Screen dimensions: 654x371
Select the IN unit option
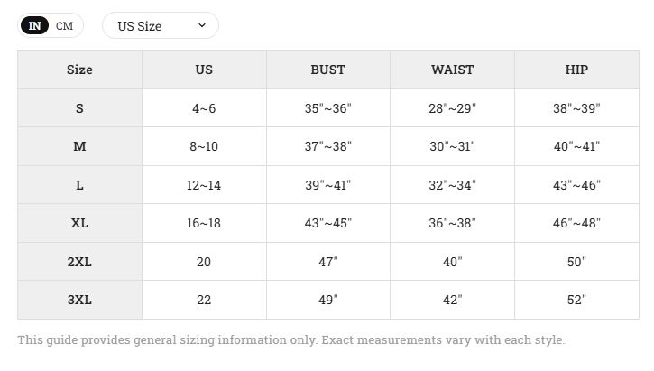(x=35, y=26)
